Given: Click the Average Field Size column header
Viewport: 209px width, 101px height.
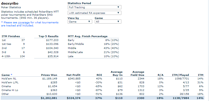Looking at the screenshot, I should click(x=137, y=74).
